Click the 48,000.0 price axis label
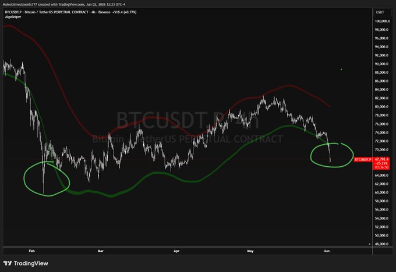The image size is (396, 272). click(x=382, y=244)
